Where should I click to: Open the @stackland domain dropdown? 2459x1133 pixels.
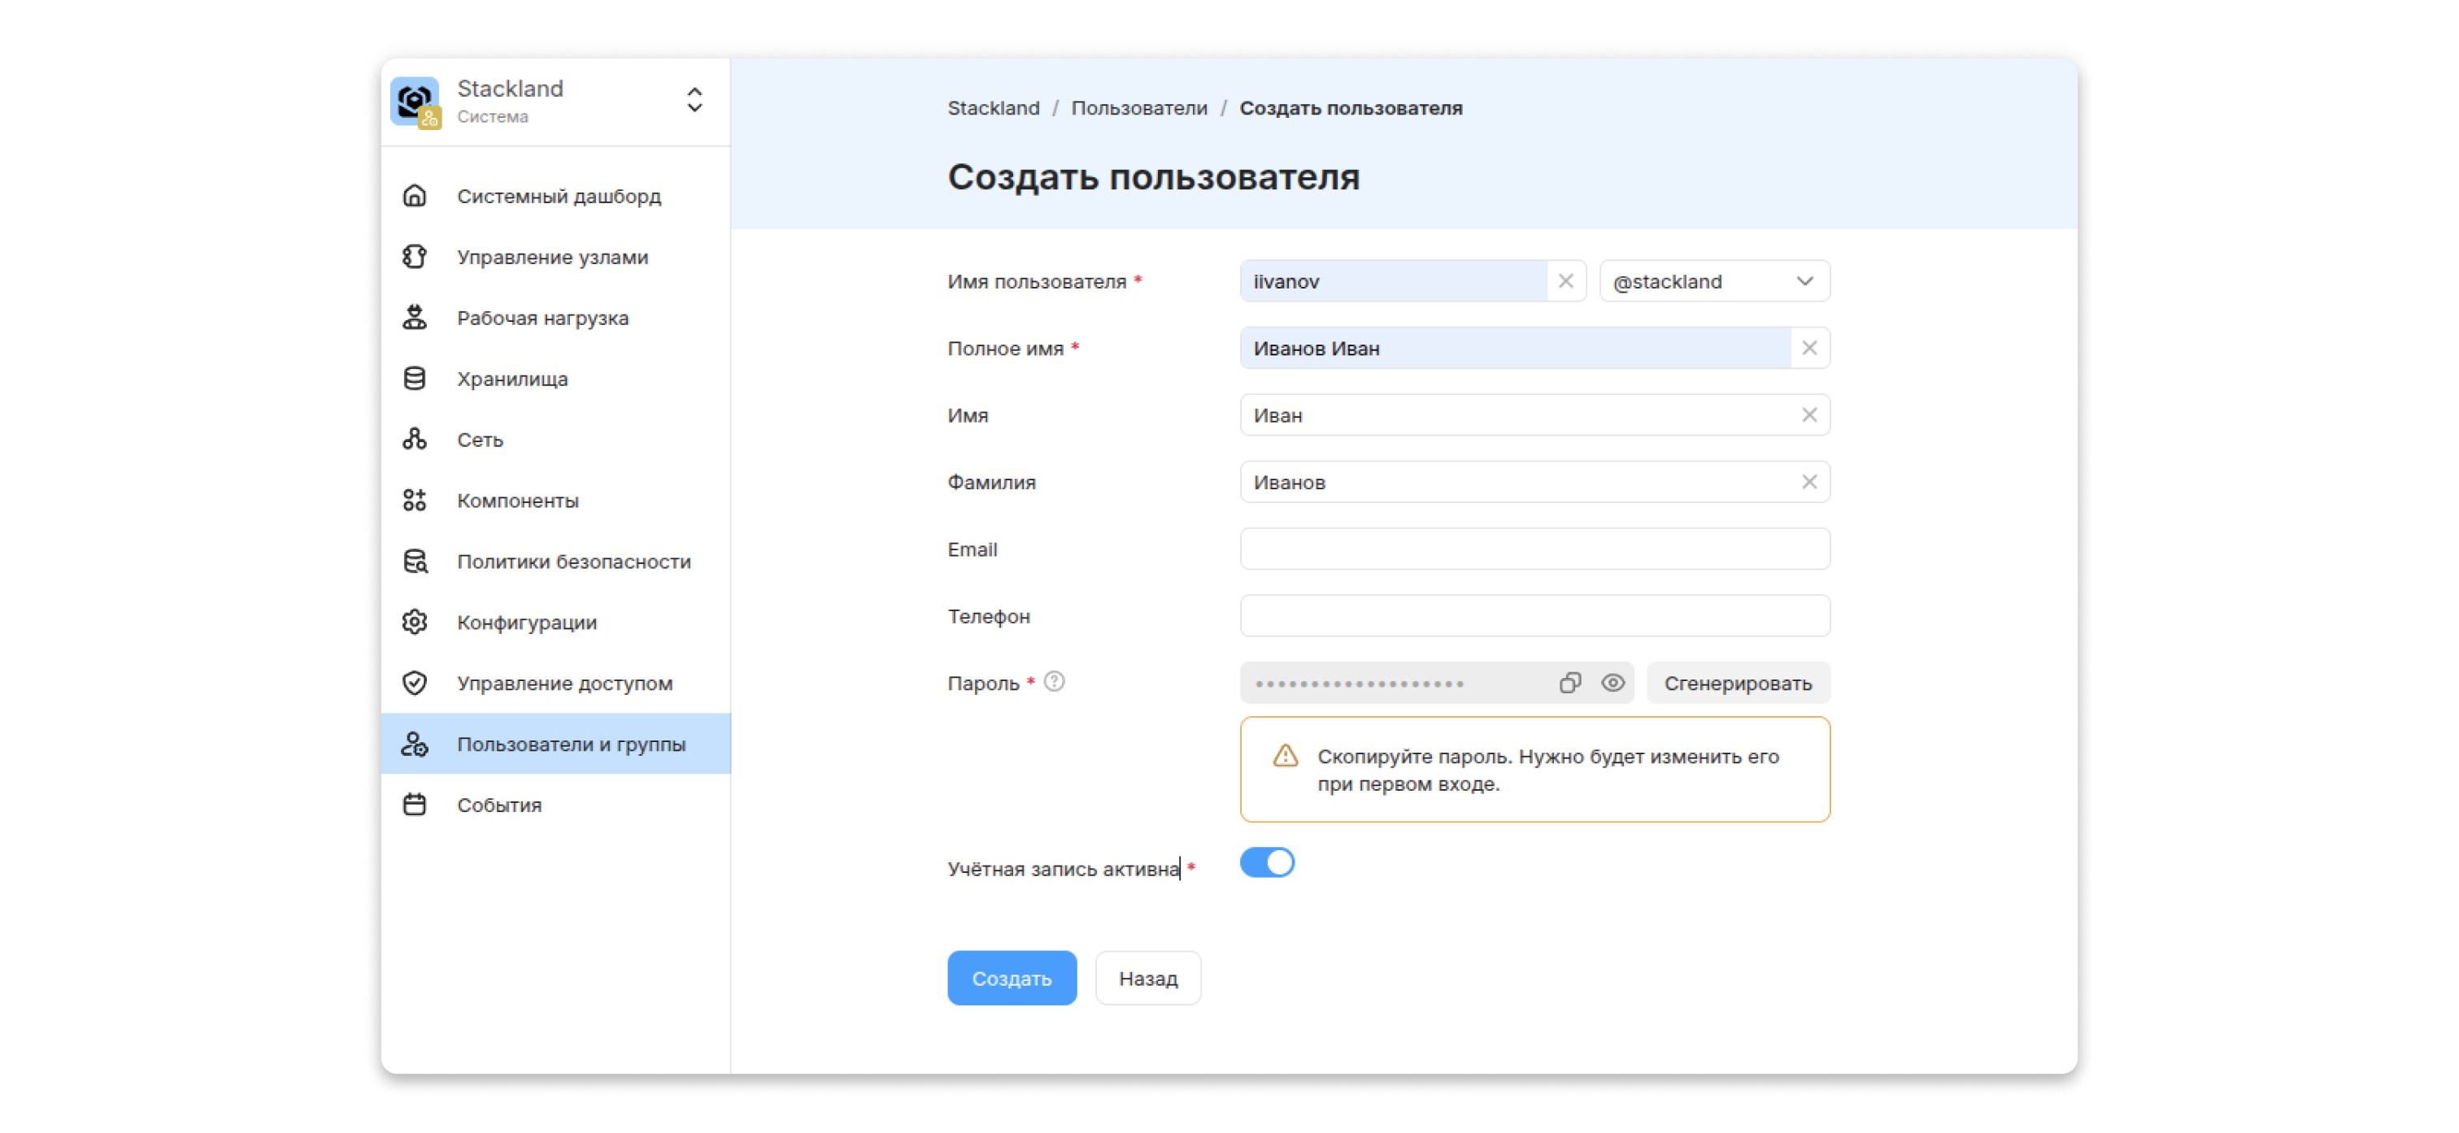[1714, 281]
